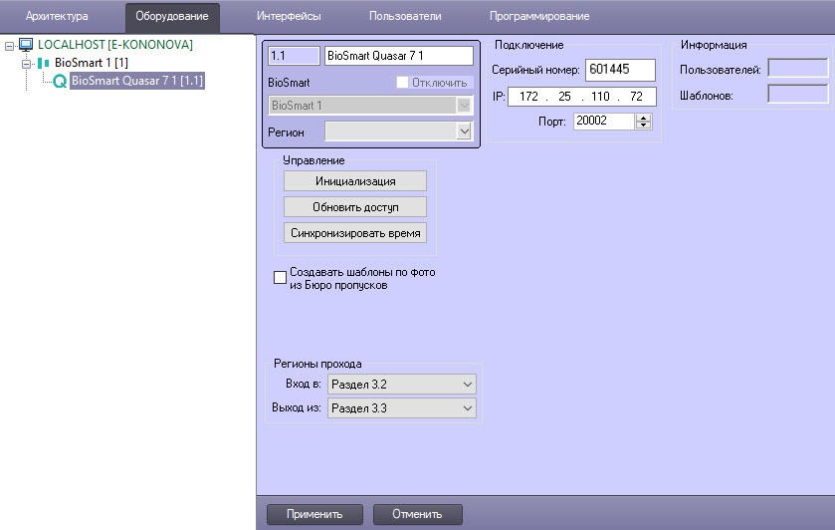Switch to the Архитектура tab
This screenshot has height=530, width=835.
coord(57,16)
